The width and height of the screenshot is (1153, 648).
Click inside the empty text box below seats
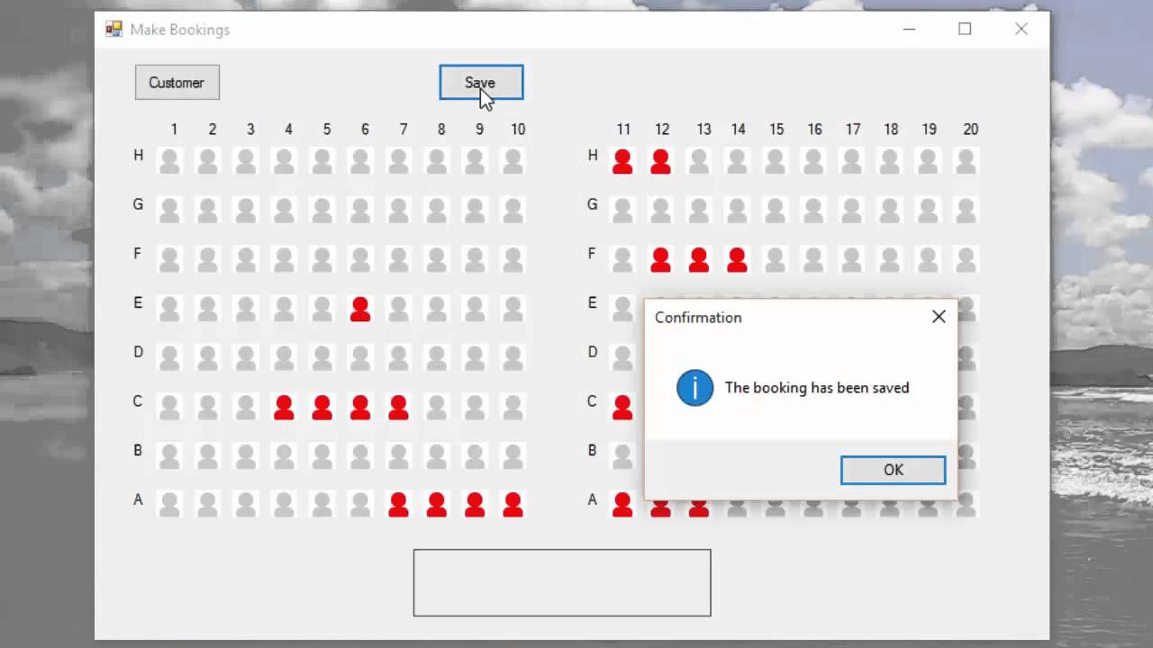pyautogui.click(x=561, y=582)
